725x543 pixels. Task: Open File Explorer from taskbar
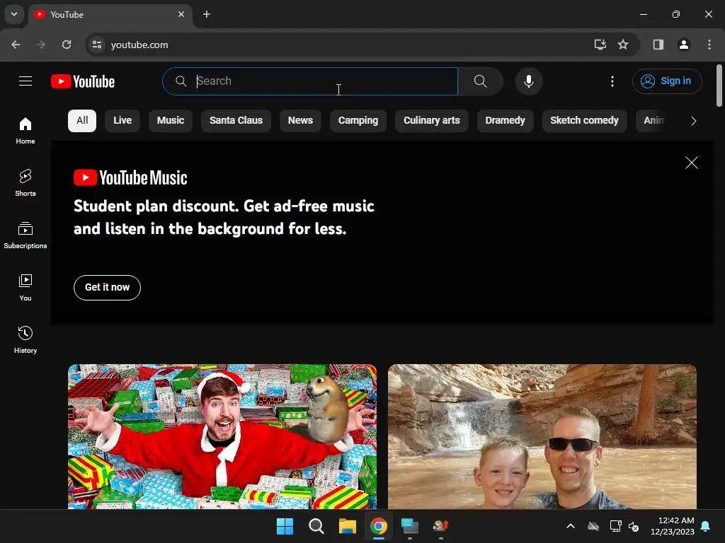pyautogui.click(x=347, y=526)
